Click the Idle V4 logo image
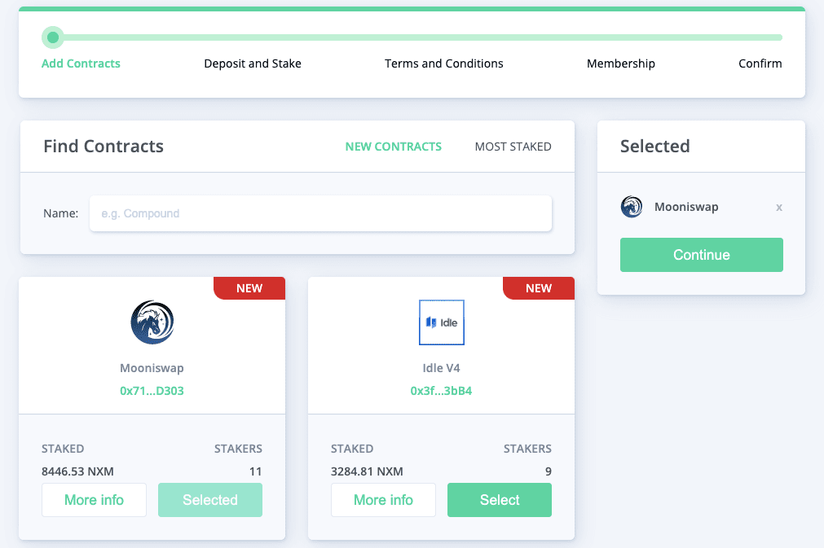The width and height of the screenshot is (824, 548). pos(442,322)
